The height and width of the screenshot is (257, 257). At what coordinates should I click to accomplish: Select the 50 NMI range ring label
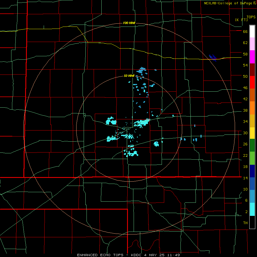click(x=129, y=76)
